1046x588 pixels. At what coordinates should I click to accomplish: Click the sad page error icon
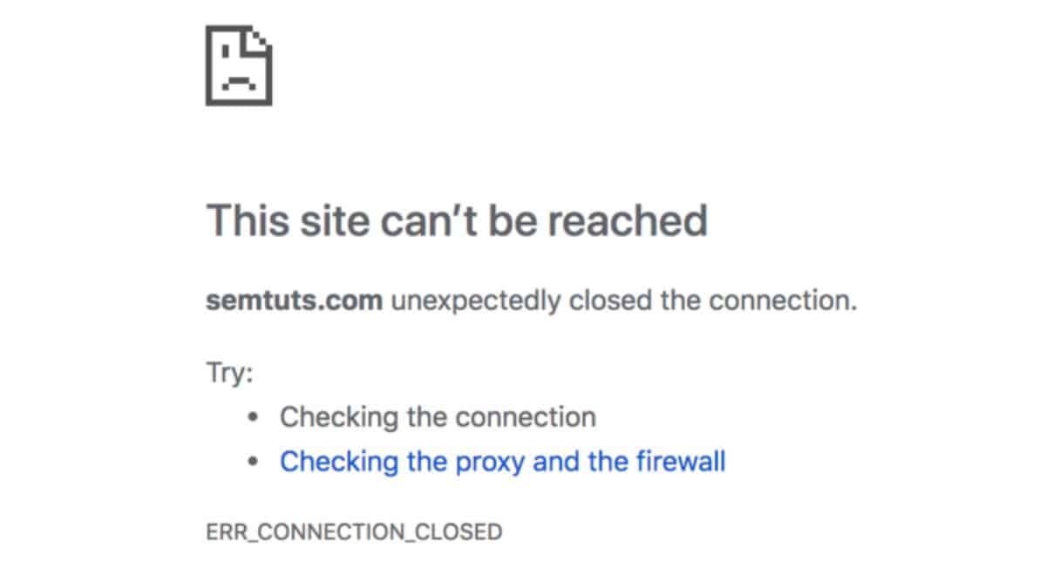[x=238, y=65]
